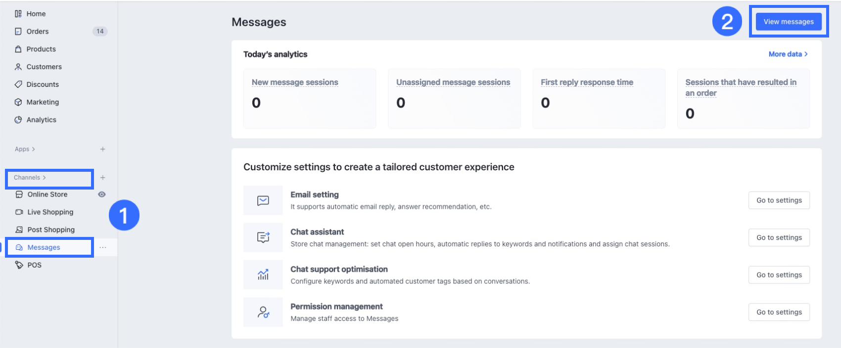Expand the Apps section chevron

[33, 149]
